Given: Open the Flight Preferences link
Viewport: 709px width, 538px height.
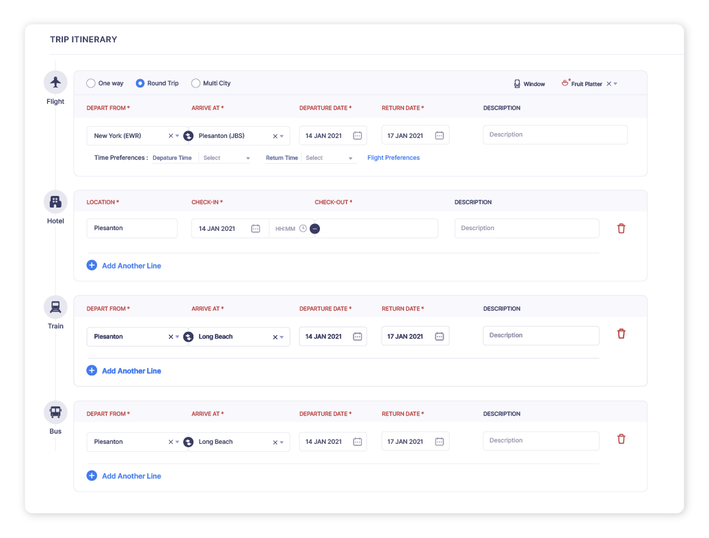Looking at the screenshot, I should tap(393, 157).
